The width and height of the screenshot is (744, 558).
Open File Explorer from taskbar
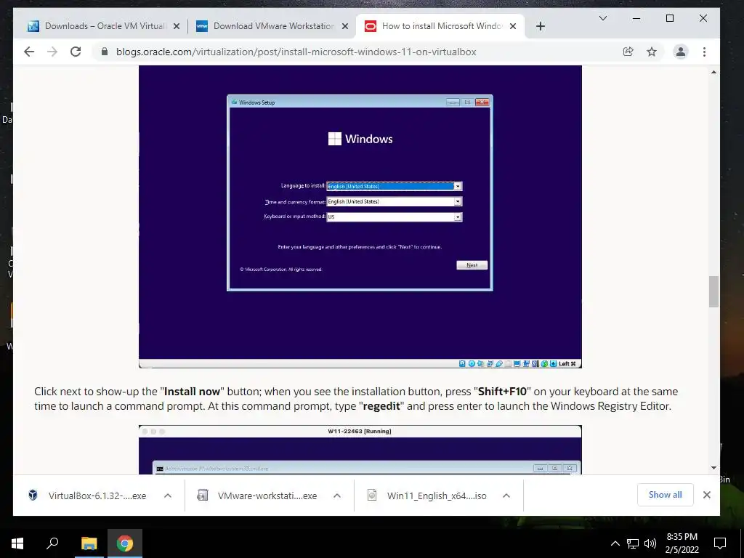(89, 543)
